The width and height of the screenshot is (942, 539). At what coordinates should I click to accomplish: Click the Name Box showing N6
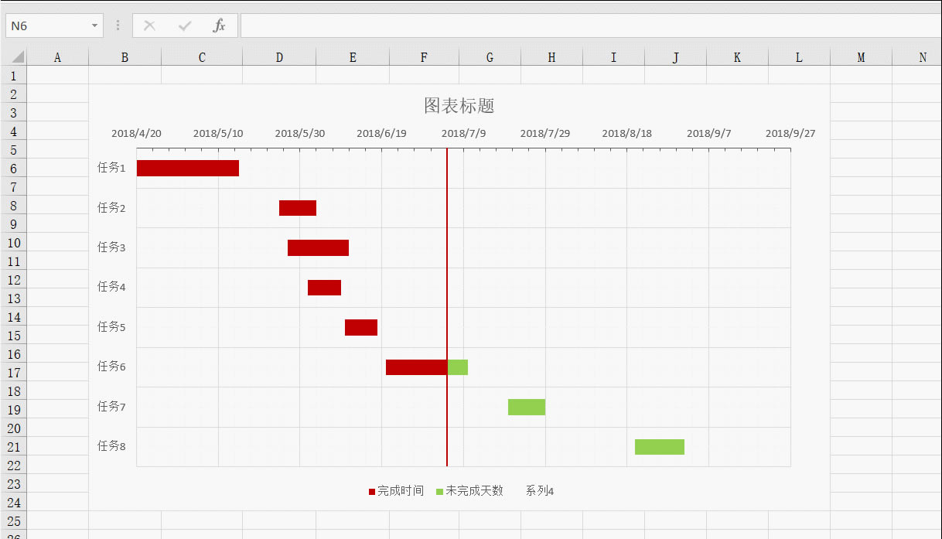pyautogui.click(x=48, y=26)
